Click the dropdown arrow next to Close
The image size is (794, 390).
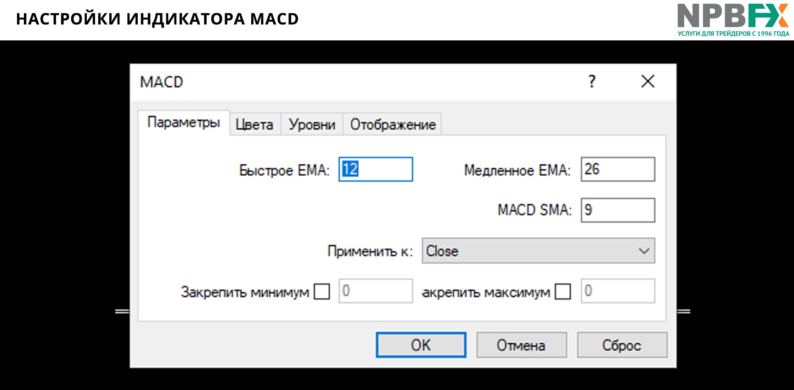pyautogui.click(x=644, y=251)
